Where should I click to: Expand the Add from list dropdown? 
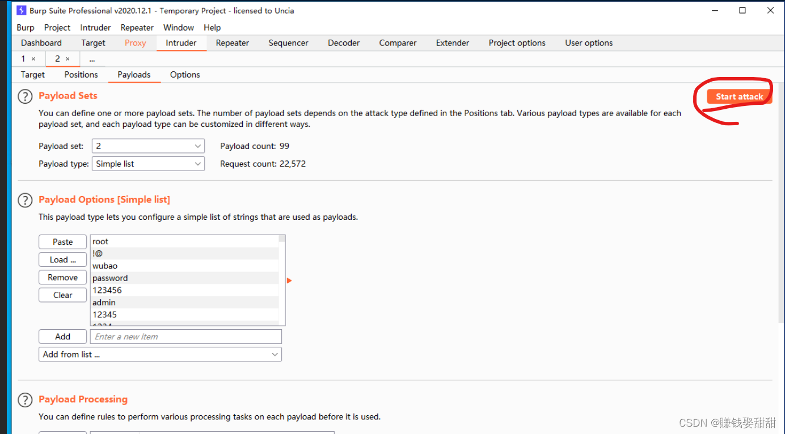pos(160,354)
